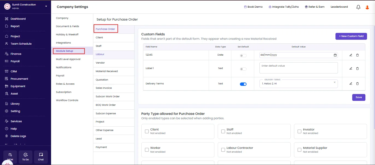Screen dimensions: 375x165
Task: Open the MOM shortcut button
Action: click(x=10, y=157)
